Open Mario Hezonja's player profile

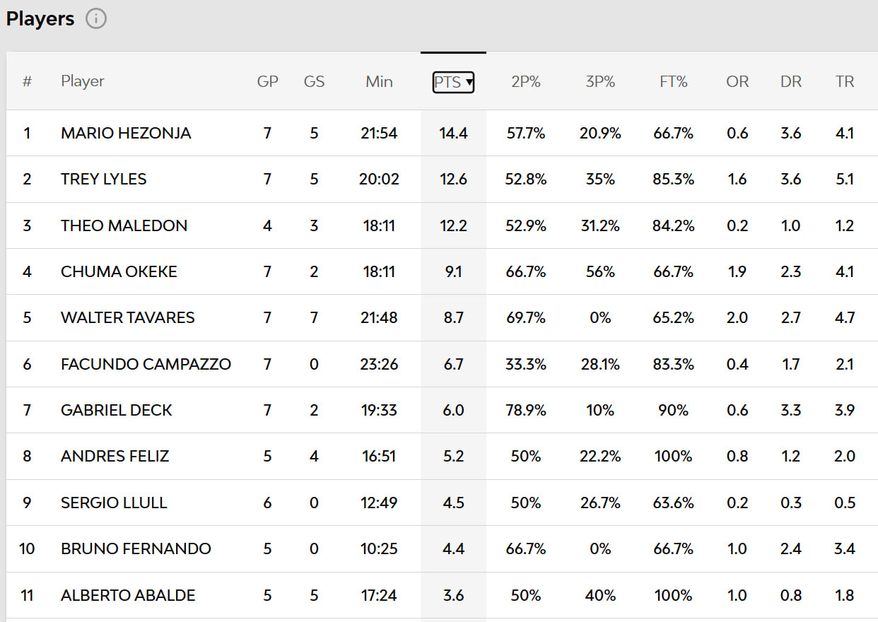click(x=126, y=133)
